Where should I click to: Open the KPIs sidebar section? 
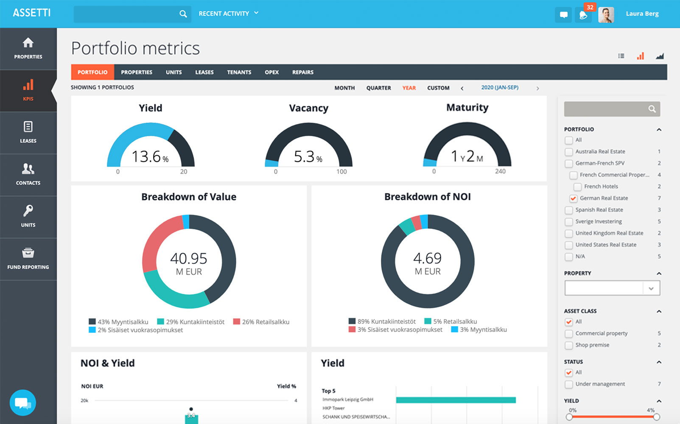(28, 91)
